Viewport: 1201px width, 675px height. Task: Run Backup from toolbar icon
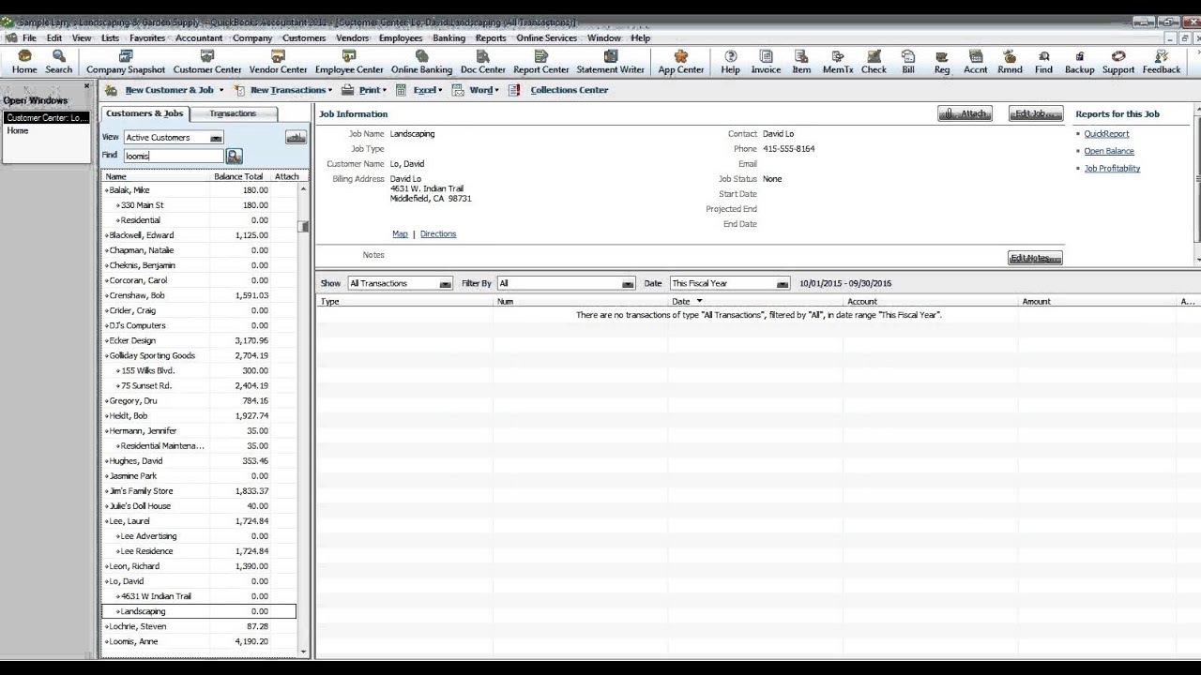coord(1079,62)
